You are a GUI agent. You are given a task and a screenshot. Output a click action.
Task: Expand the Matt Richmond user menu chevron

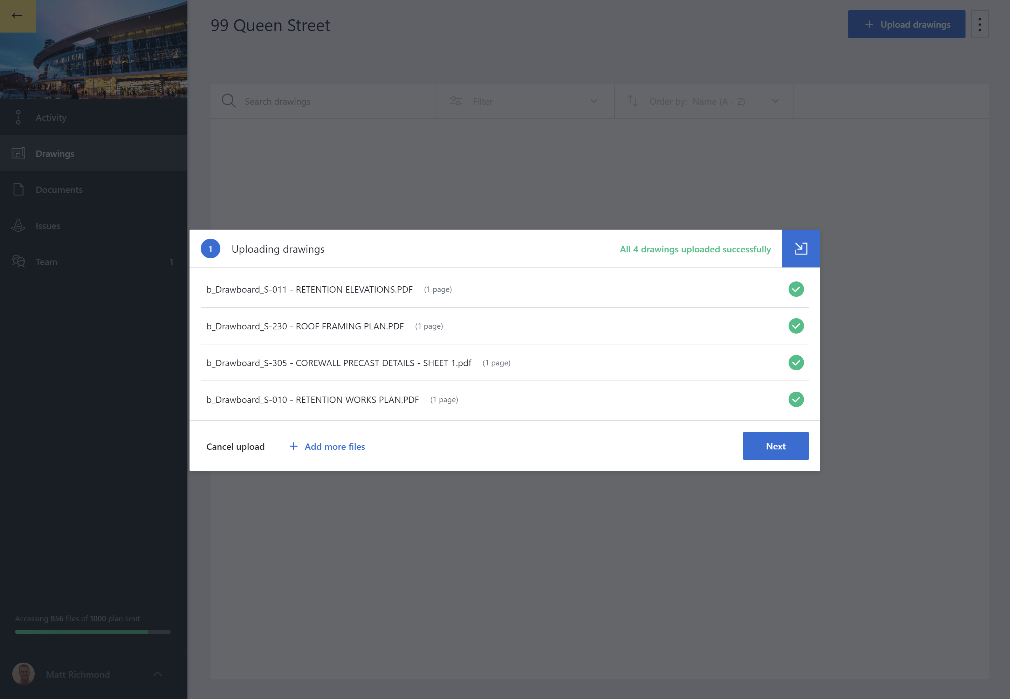[158, 673]
